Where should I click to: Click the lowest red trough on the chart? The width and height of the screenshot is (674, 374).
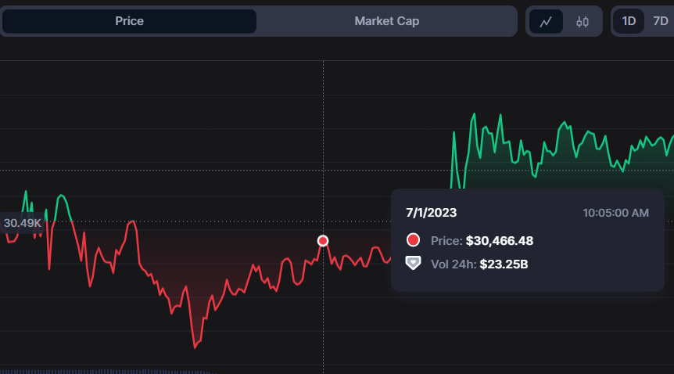point(194,347)
